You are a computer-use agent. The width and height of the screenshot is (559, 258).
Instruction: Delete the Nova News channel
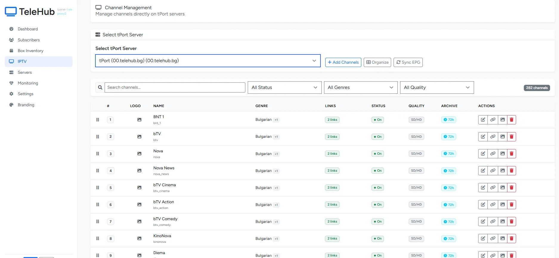pyautogui.click(x=512, y=171)
